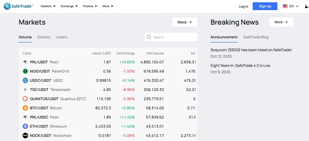The height and width of the screenshot is (141, 309).
Task: Open the Finance dropdown menu
Action: click(x=90, y=6)
